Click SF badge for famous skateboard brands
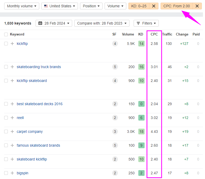The height and width of the screenshot is (179, 205). click(115, 145)
